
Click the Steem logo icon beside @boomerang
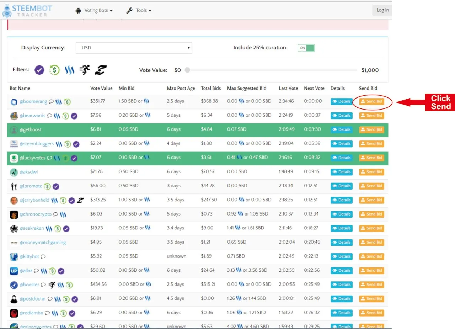[x=59, y=102]
